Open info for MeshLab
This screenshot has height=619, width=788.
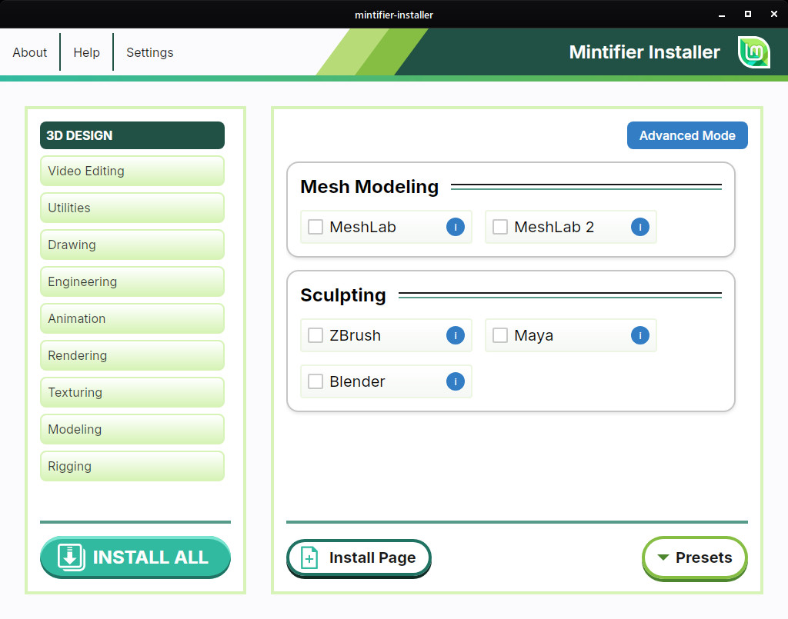point(456,227)
